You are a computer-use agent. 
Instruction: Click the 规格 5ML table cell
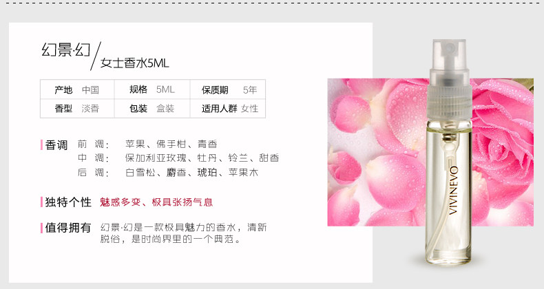[x=152, y=89]
